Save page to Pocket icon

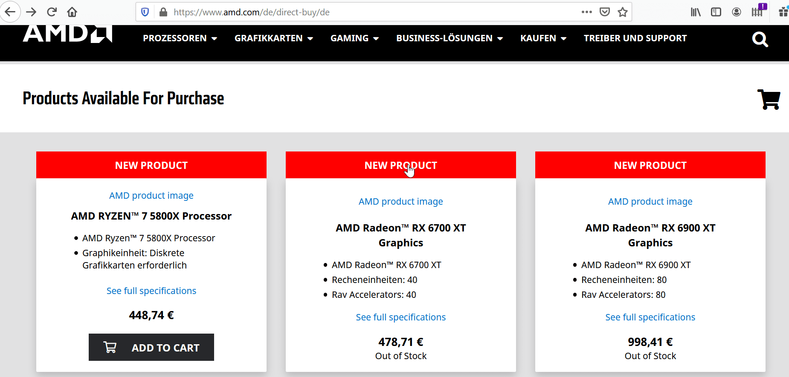pyautogui.click(x=604, y=12)
